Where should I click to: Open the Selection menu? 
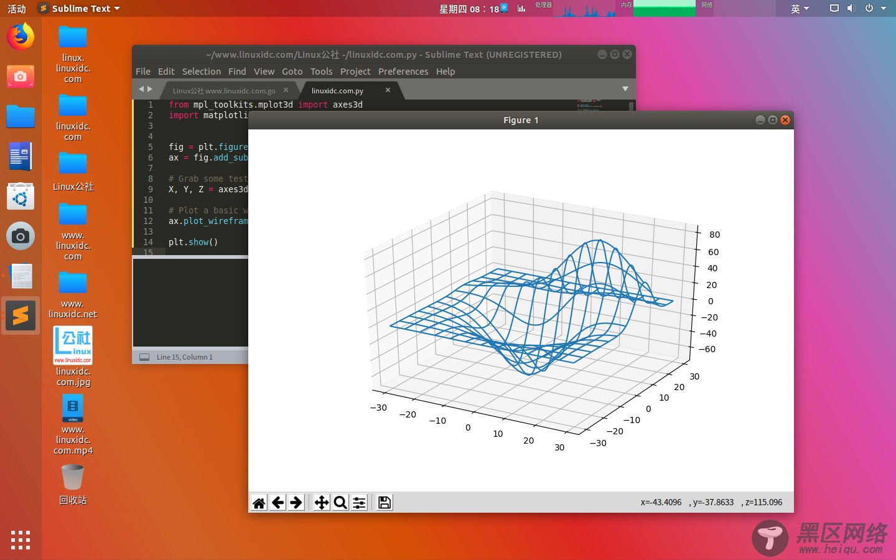[x=202, y=72]
